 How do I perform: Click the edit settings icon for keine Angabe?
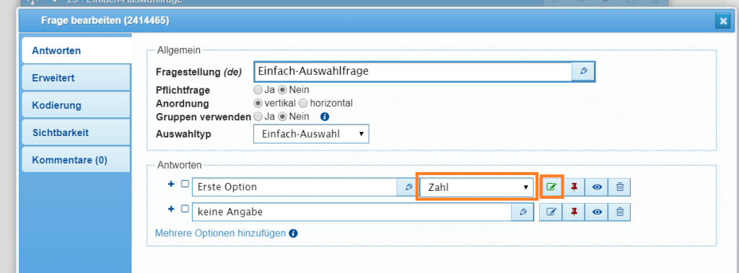[551, 212]
